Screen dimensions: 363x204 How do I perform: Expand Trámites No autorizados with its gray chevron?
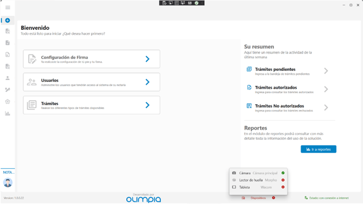pos(326,108)
